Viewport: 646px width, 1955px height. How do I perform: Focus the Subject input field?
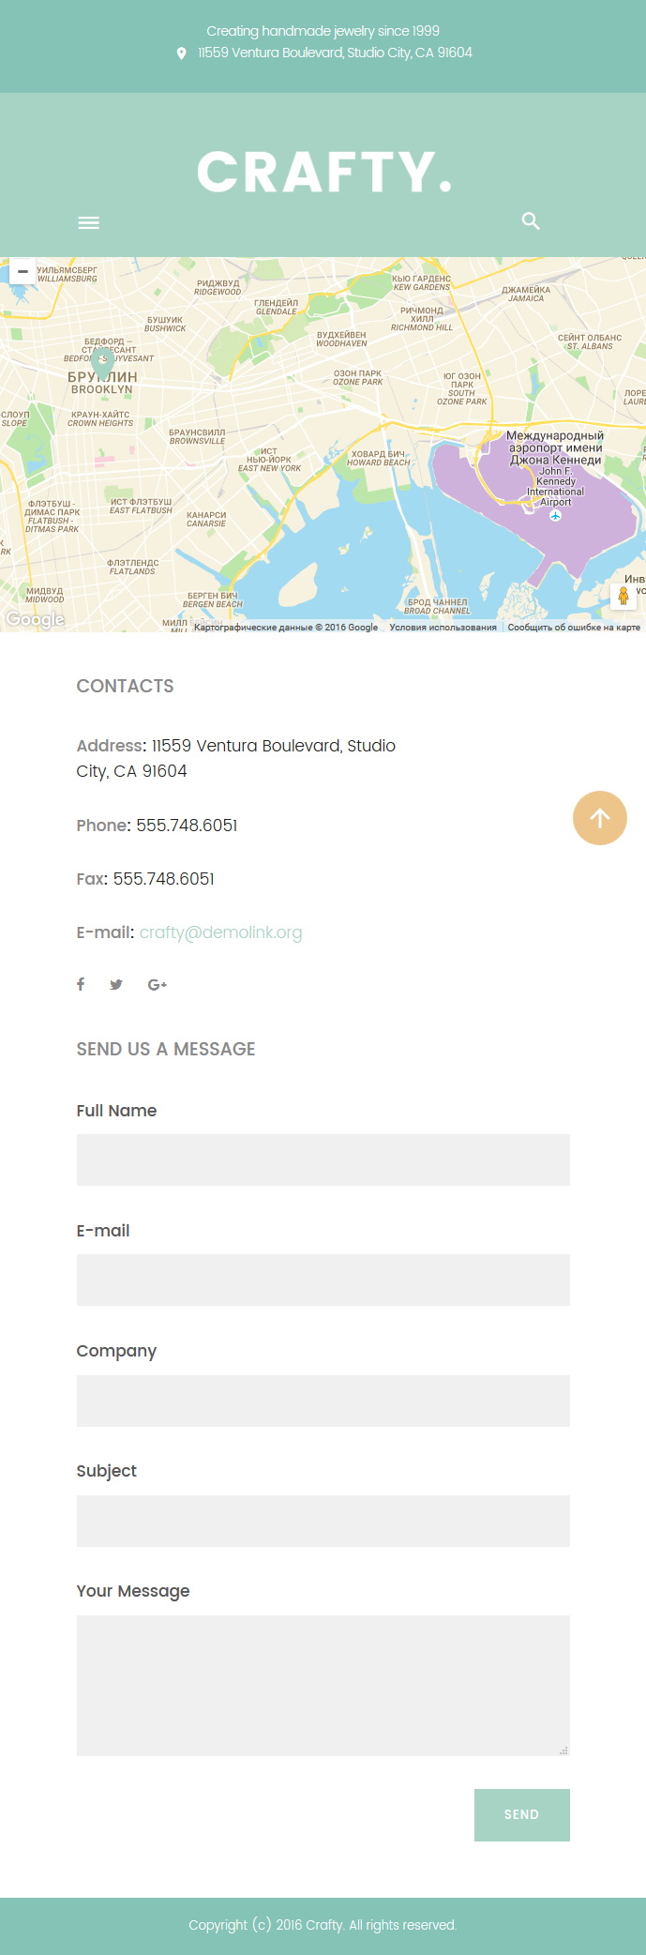coord(323,1521)
